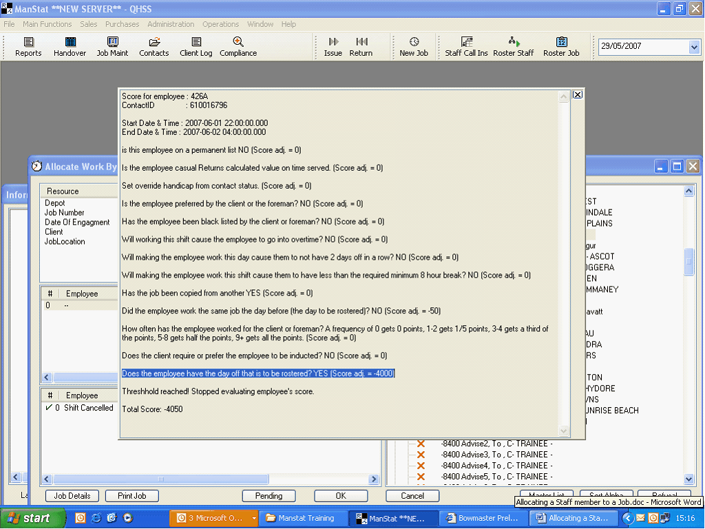Open Job Maint from the toolbar
Screen dimensions: 705x529
pos(112,47)
